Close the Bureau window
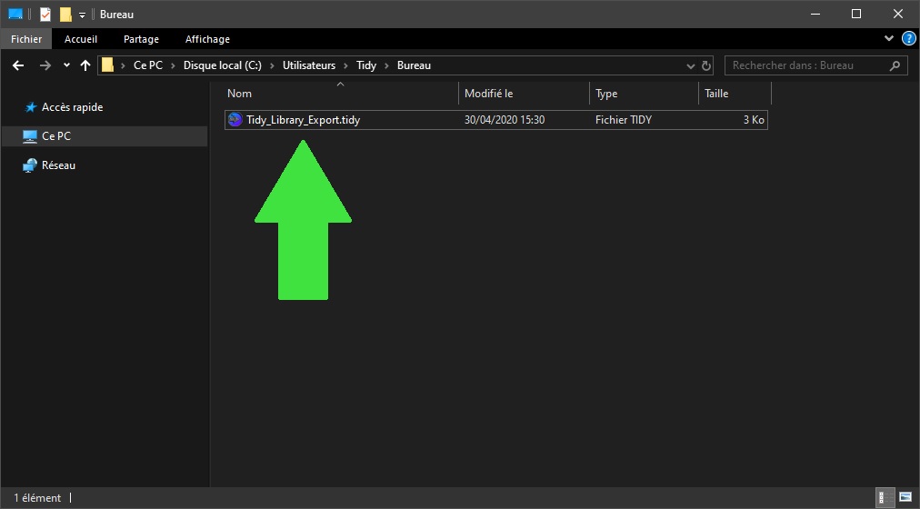This screenshot has width=920, height=509. click(897, 14)
